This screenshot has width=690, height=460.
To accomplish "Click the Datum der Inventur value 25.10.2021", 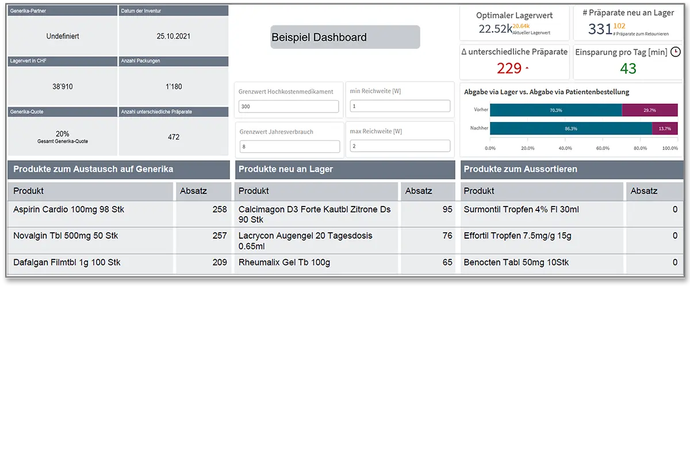I will [x=174, y=36].
